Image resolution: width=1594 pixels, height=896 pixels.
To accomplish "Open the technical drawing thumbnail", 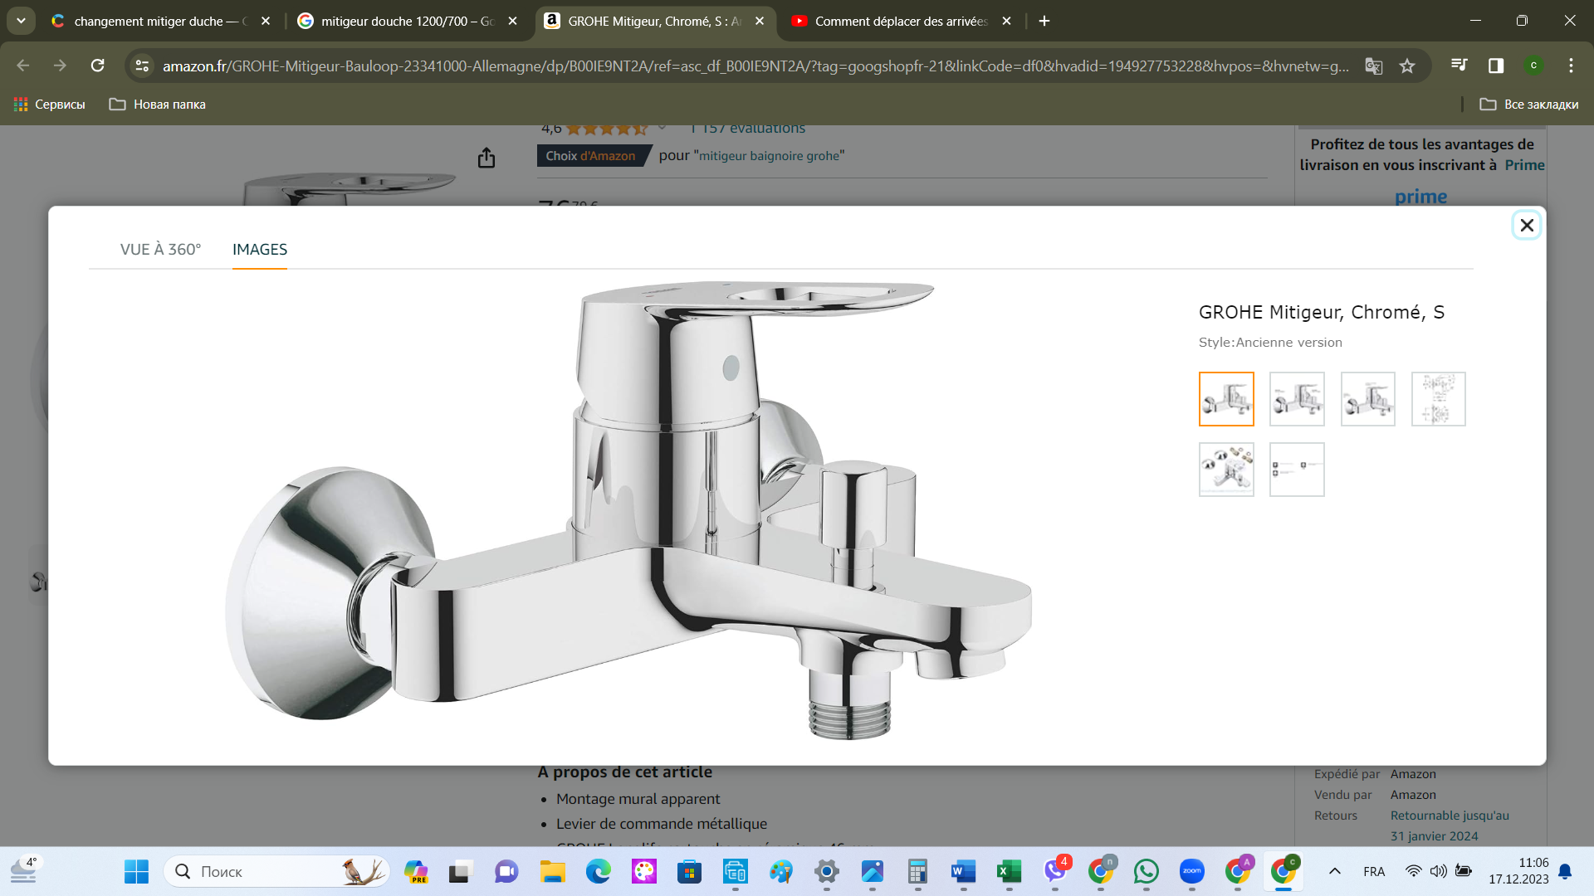I will tap(1438, 399).
